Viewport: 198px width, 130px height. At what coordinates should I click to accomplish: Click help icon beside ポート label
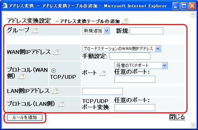coord(103,73)
